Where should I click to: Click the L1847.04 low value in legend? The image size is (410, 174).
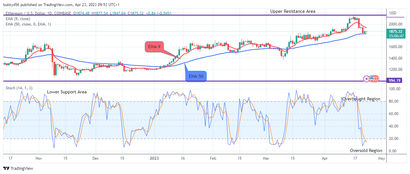(x=118, y=13)
